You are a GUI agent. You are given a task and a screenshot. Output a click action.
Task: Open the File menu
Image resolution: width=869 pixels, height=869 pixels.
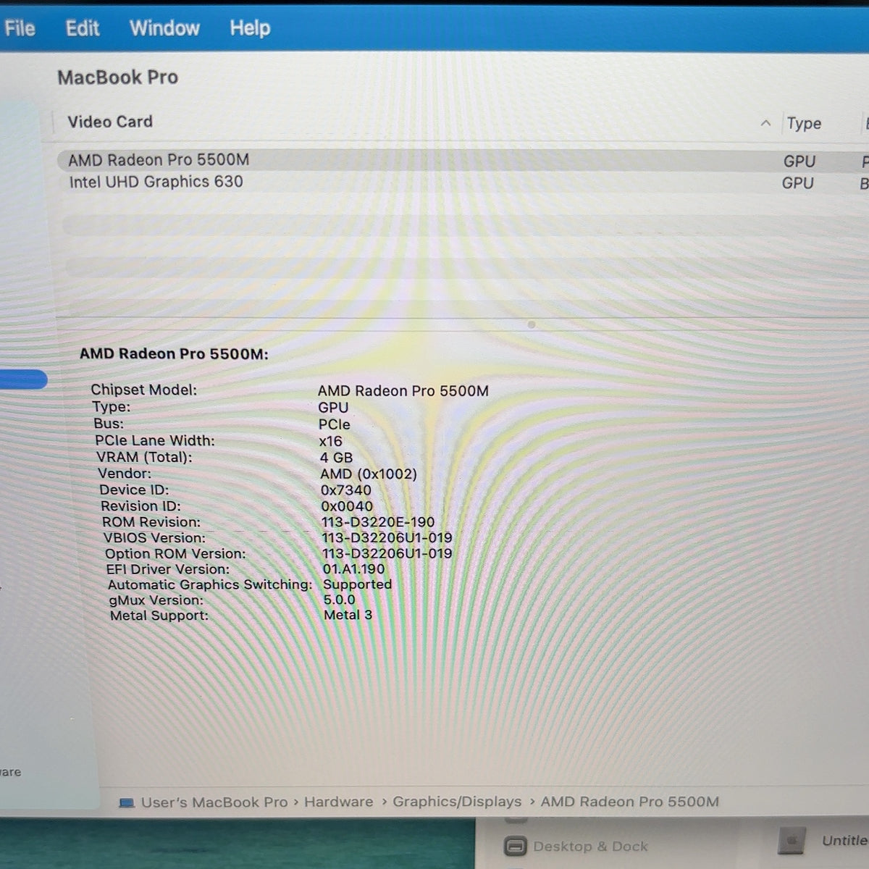[20, 28]
